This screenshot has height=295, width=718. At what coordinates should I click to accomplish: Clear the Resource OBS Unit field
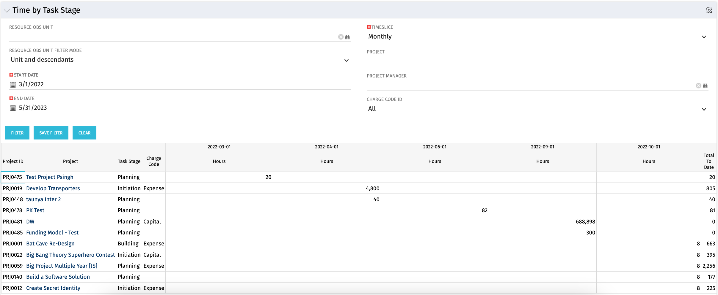(x=340, y=37)
